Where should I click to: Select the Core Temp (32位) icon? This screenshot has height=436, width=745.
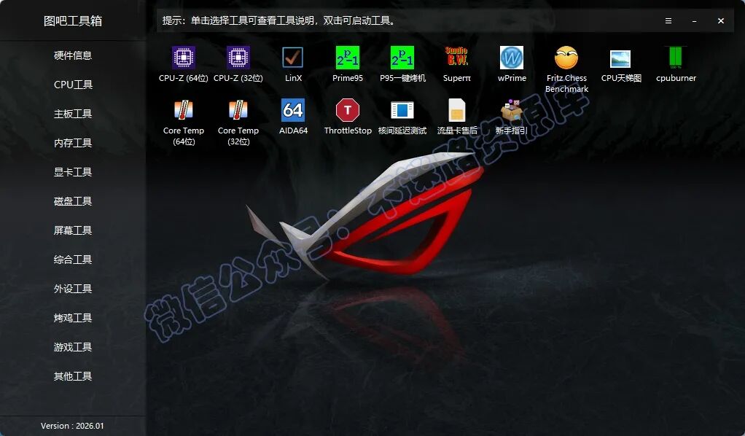tap(238, 110)
